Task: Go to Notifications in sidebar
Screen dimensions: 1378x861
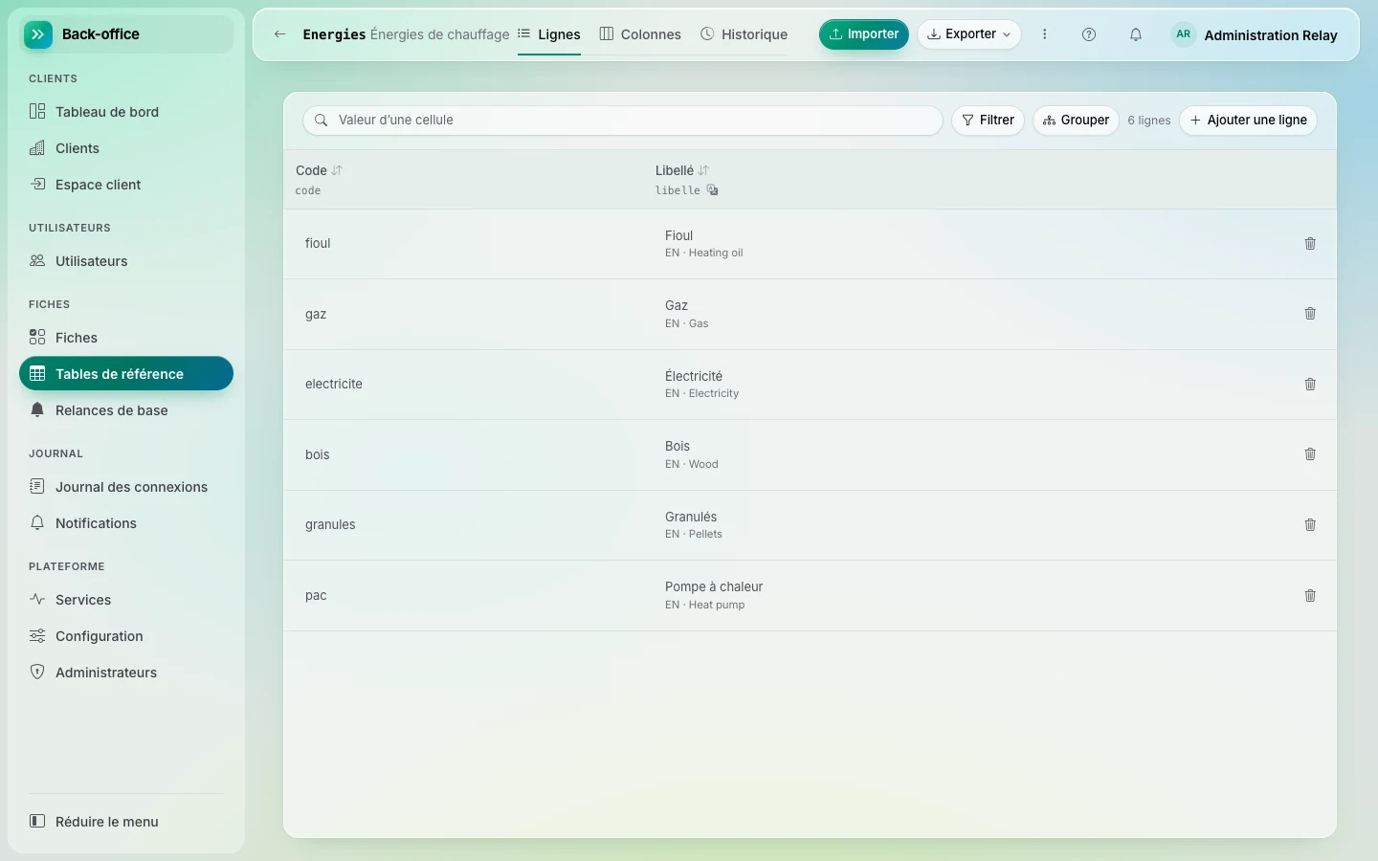Action: (126, 523)
